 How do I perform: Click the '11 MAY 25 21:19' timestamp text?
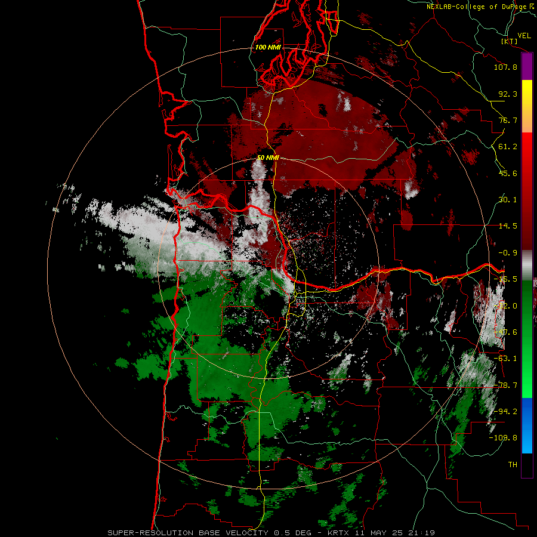click(x=395, y=533)
